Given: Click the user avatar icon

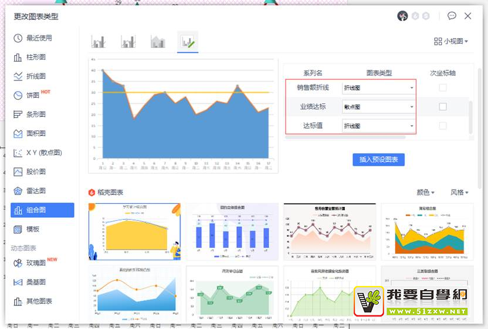Looking at the screenshot, I should (402, 16).
